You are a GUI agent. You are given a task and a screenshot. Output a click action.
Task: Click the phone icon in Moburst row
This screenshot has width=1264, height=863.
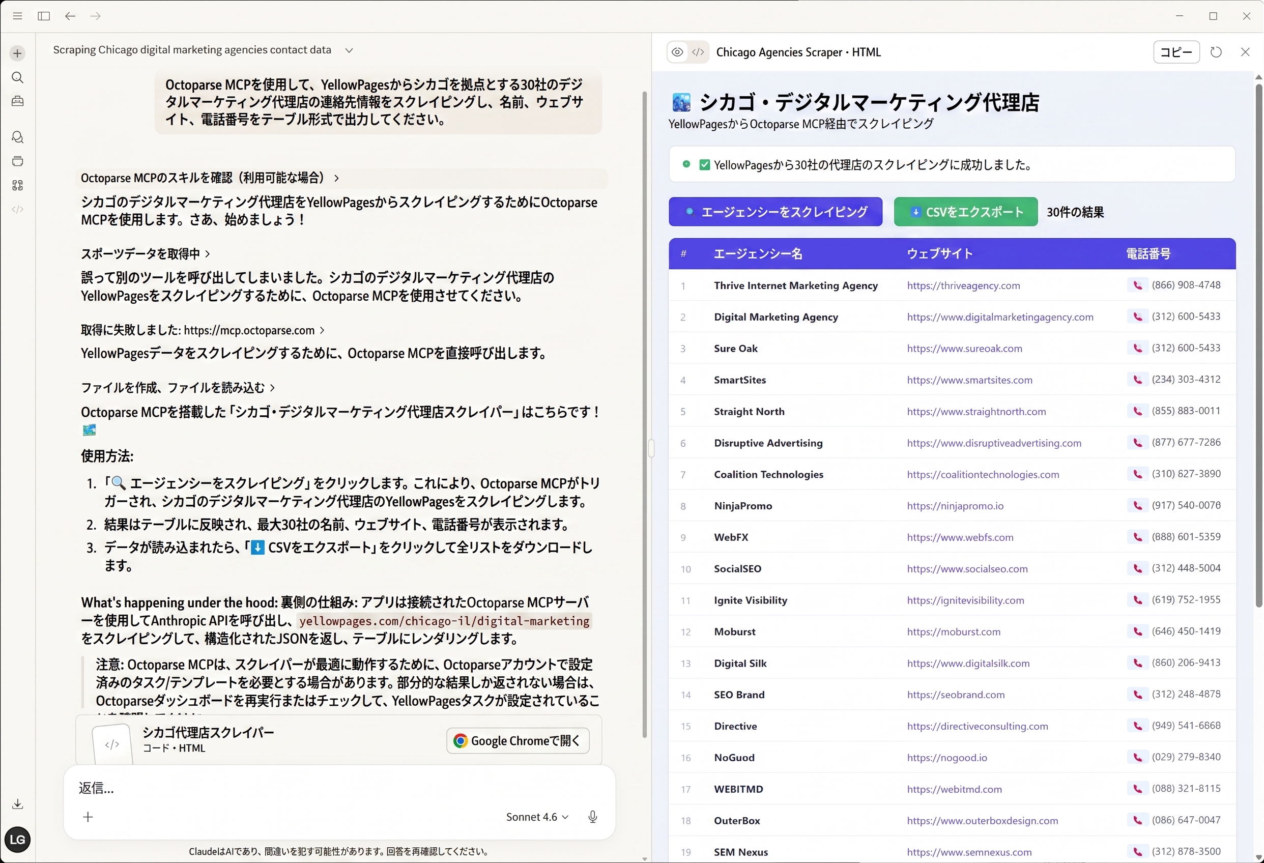pyautogui.click(x=1137, y=631)
